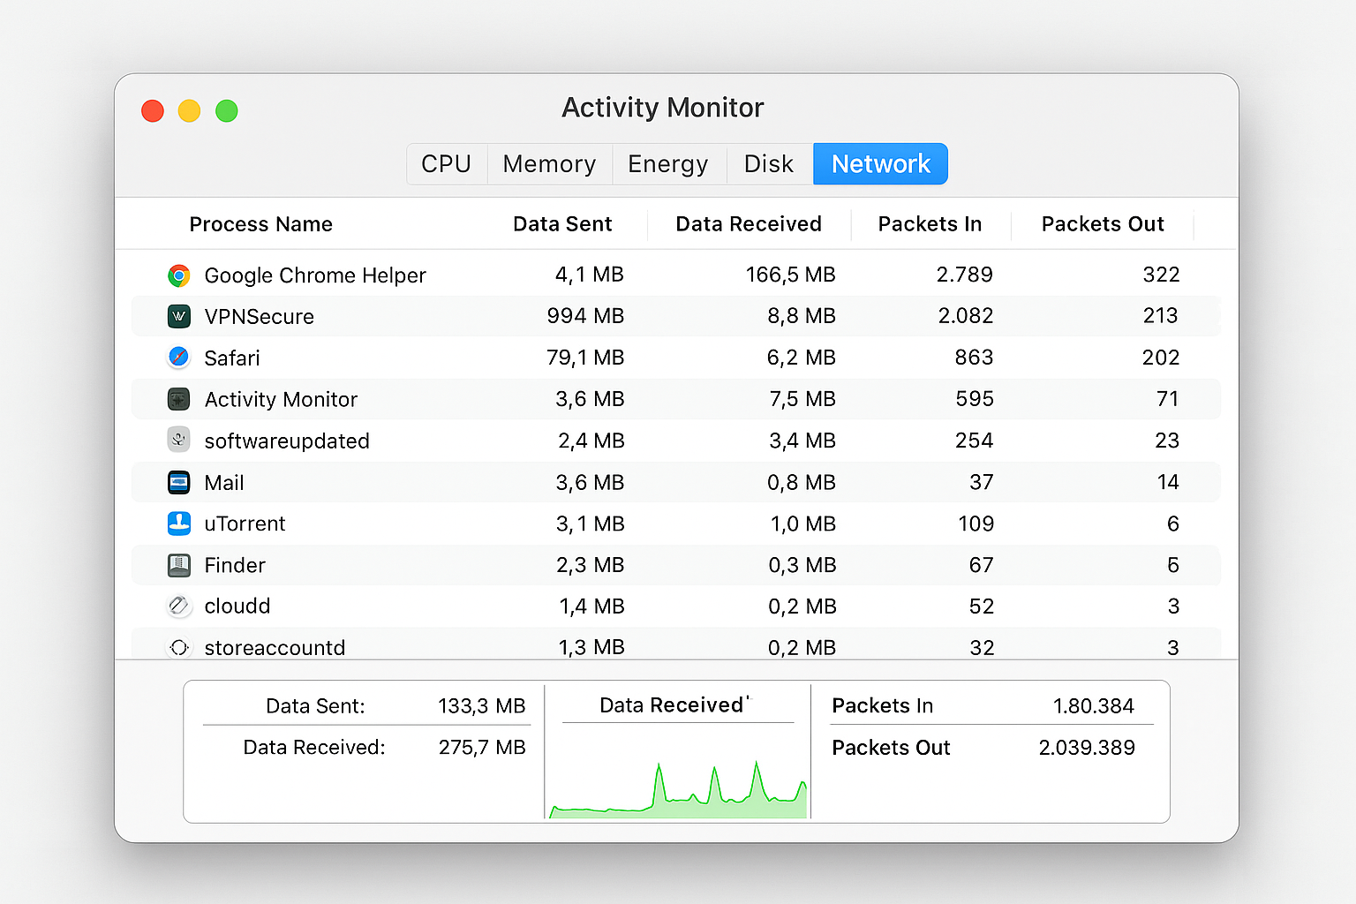
Task: Select the Mail process name
Action: pos(224,482)
